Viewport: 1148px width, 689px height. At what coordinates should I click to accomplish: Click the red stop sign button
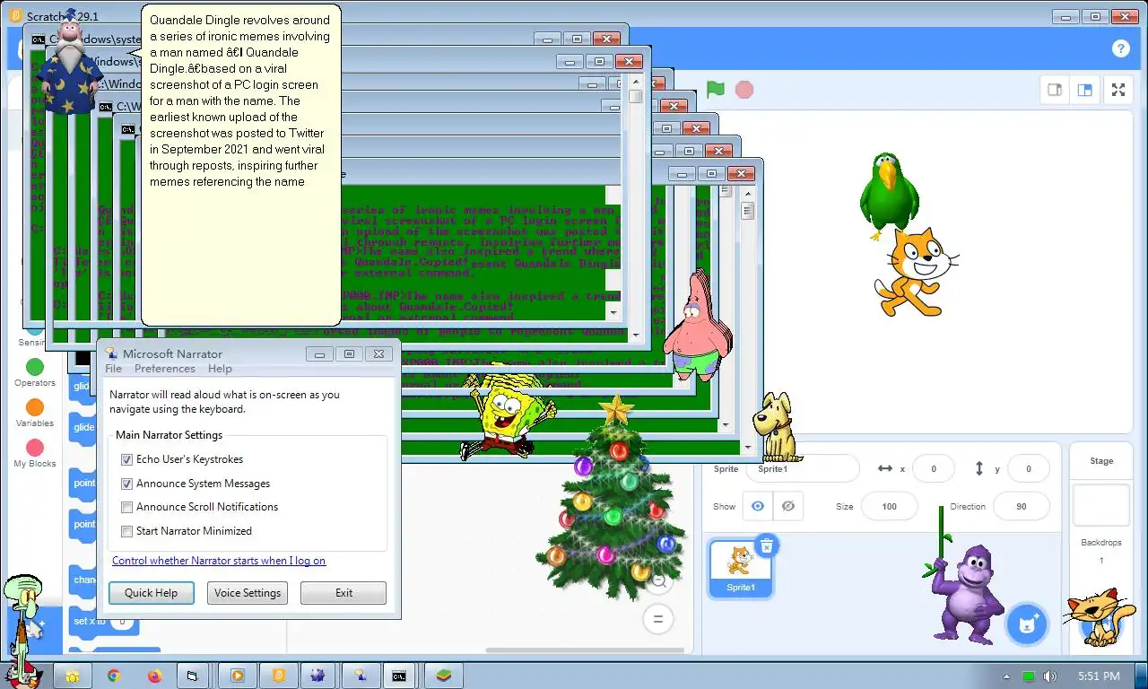pos(744,90)
